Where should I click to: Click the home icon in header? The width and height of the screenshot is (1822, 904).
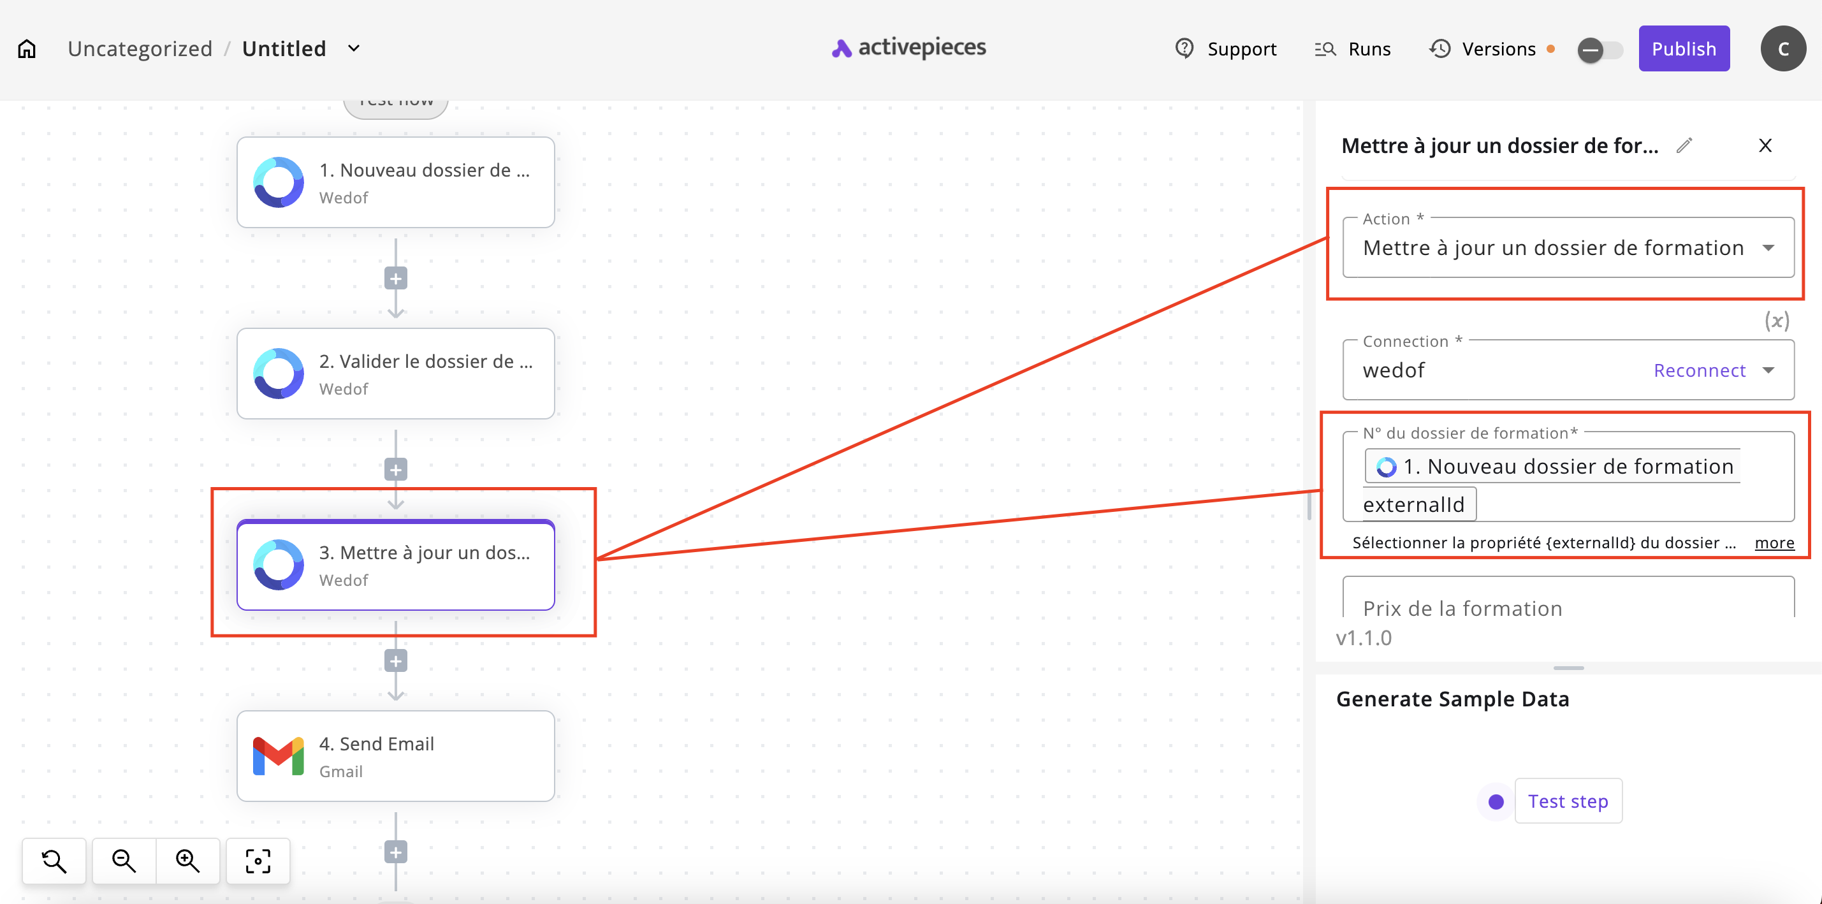27,49
